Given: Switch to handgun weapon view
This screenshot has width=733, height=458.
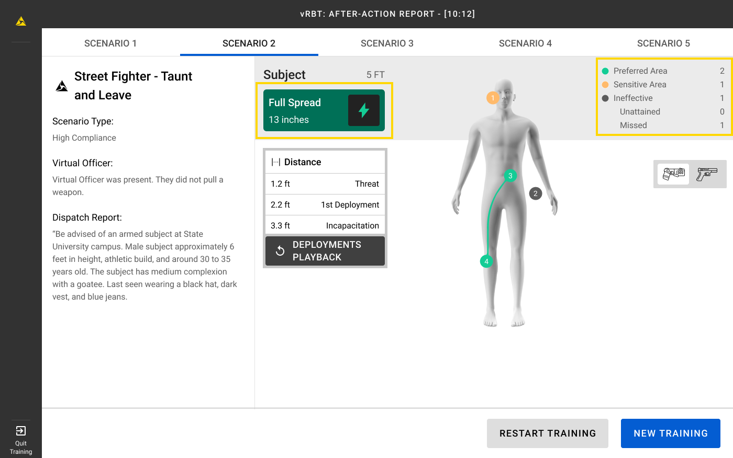Looking at the screenshot, I should click(x=707, y=174).
